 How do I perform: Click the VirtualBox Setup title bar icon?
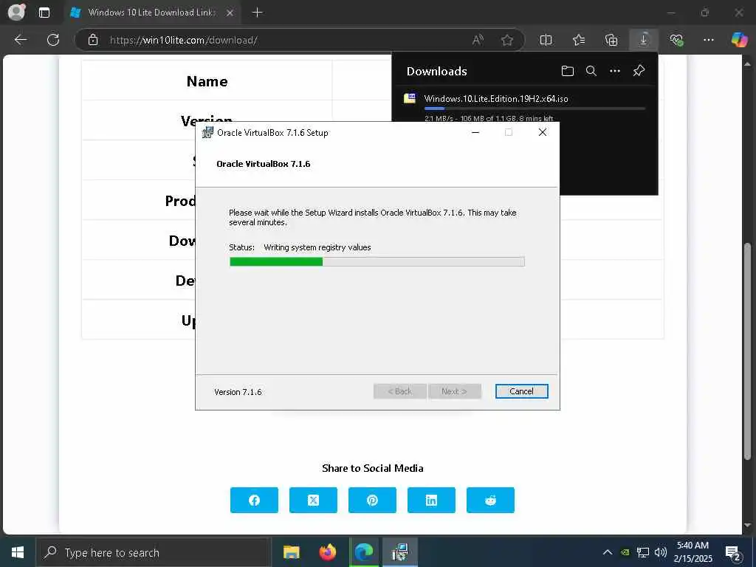pos(207,133)
